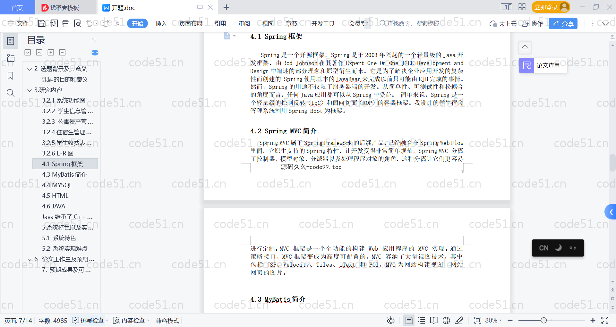Open the outline panel icon in the sidebar
616x327 pixels.
11,41
